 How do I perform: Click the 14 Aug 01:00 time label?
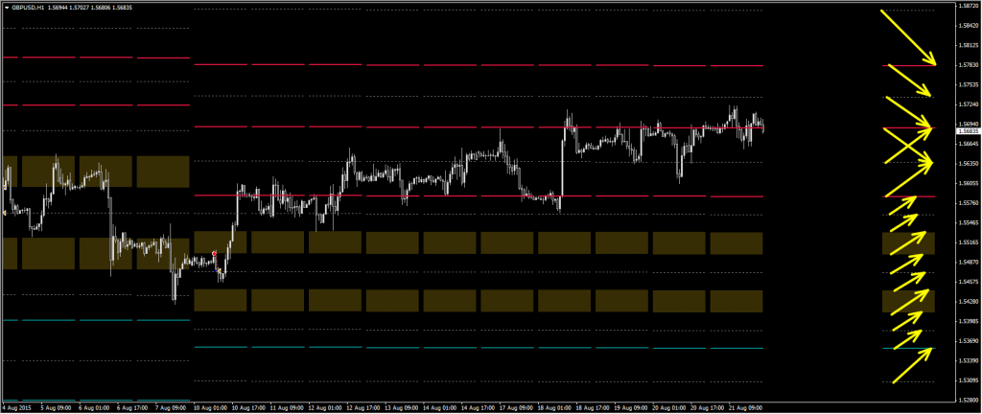click(x=439, y=407)
